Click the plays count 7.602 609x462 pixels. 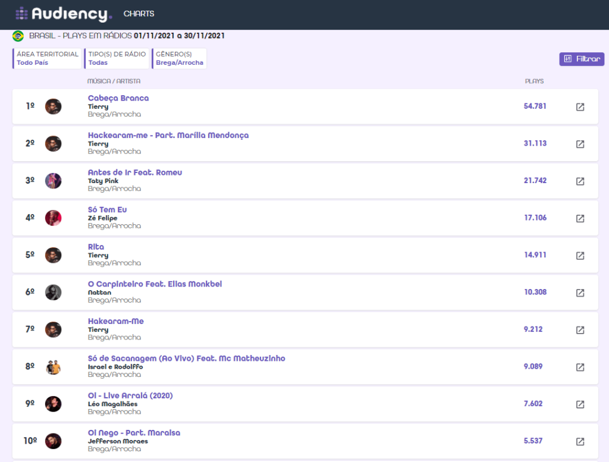click(x=533, y=404)
